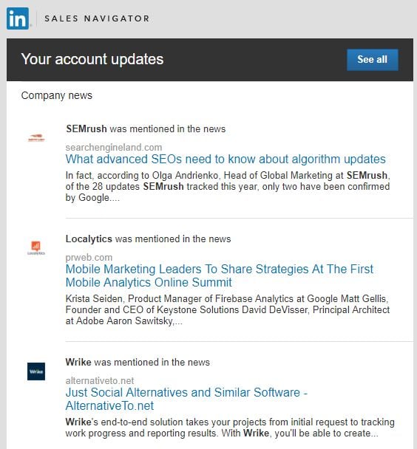The height and width of the screenshot is (449, 417).
Task: Open Localytics was mentioned in the news headline
Action: pos(148,239)
